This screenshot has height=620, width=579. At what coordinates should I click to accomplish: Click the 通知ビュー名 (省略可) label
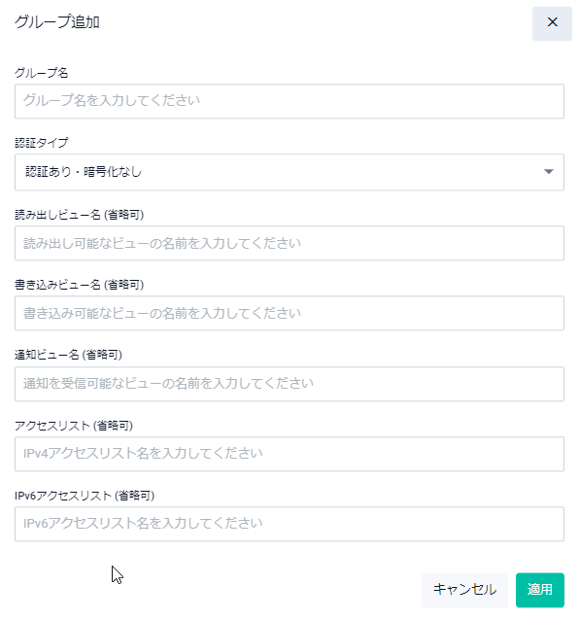pos(68,355)
